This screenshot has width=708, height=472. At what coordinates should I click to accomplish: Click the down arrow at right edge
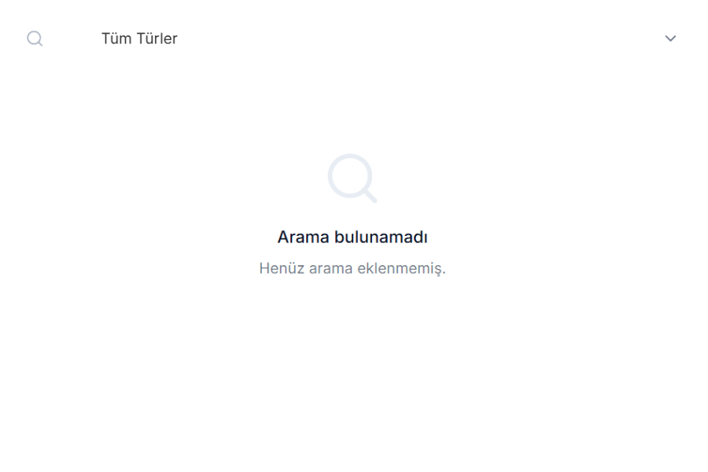click(670, 39)
